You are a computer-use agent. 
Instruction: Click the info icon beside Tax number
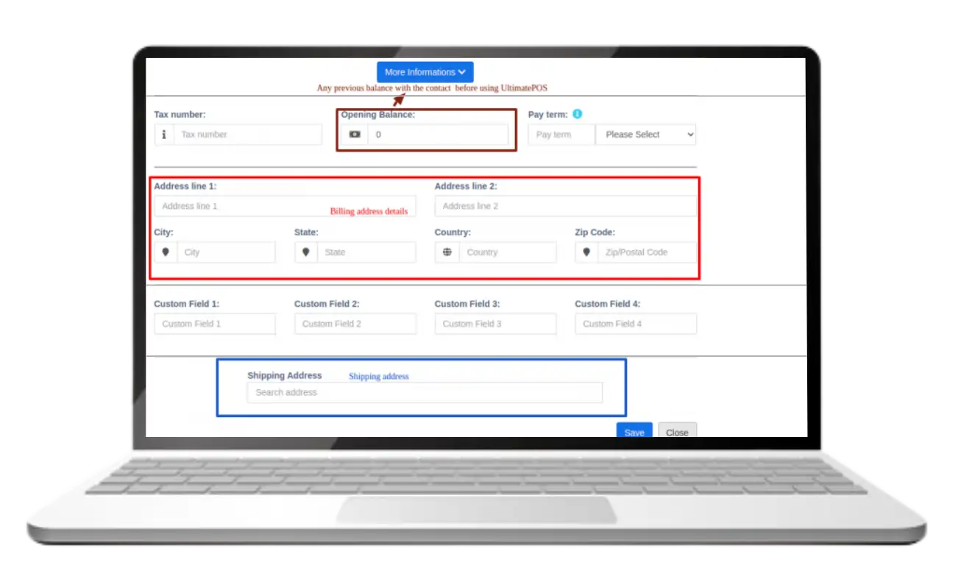[163, 135]
